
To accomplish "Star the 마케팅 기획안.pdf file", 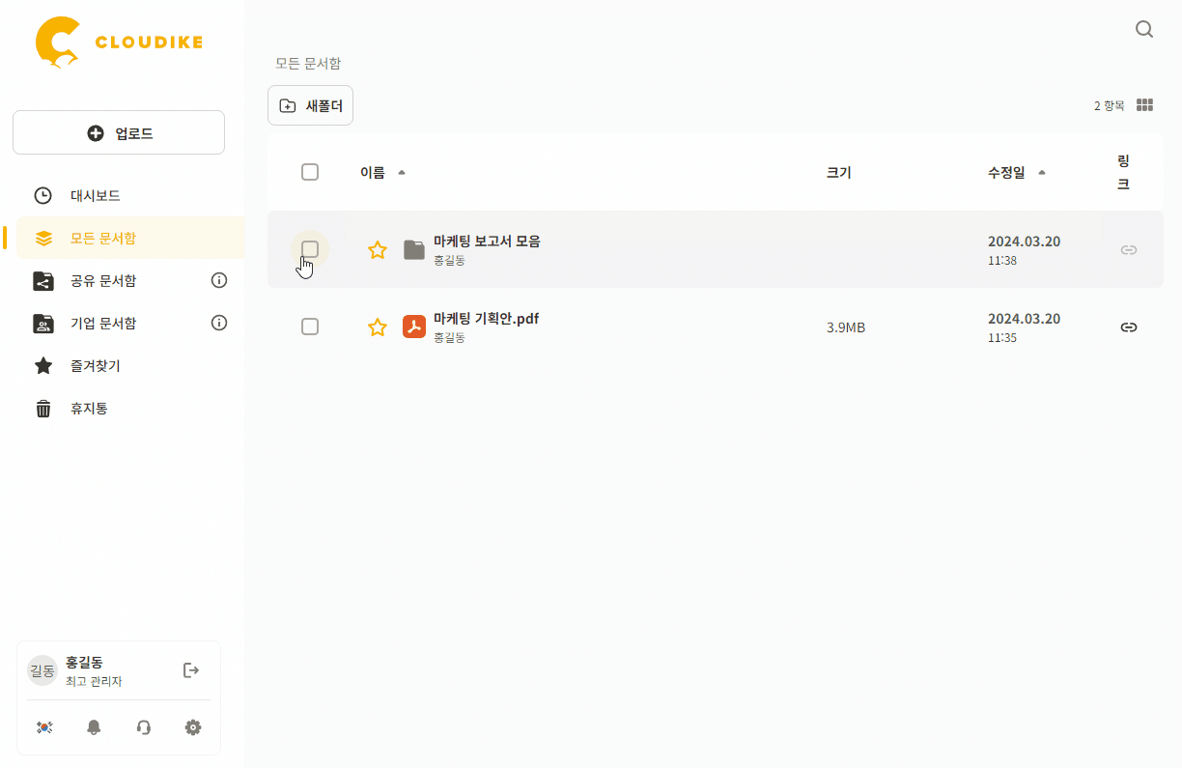I will point(378,327).
